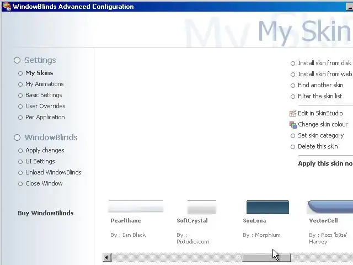The width and height of the screenshot is (353, 265).
Task: Click the WindowBlinds heading bullet
Action: 17,137
